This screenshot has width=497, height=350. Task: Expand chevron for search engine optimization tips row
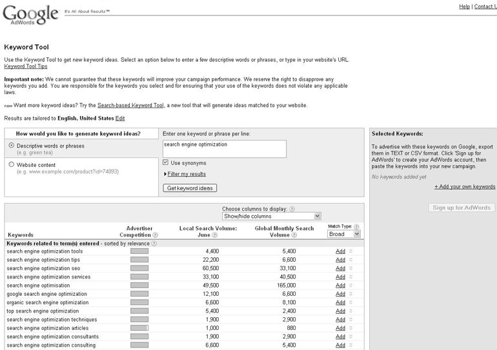(351, 260)
